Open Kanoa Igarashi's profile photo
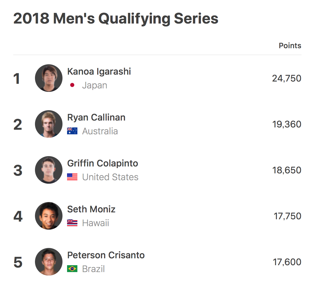The image size is (321, 287). click(49, 78)
